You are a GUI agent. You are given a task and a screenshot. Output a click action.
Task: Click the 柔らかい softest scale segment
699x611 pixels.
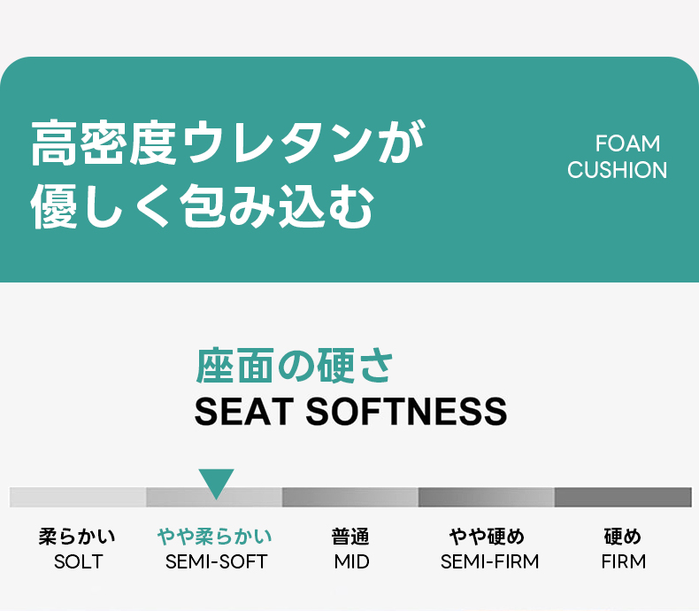point(78,498)
